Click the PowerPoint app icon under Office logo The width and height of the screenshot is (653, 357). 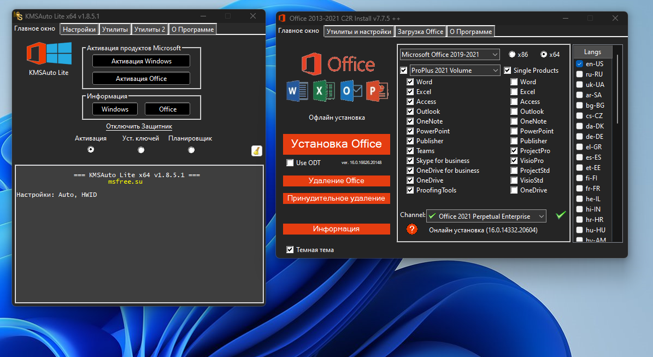(377, 91)
